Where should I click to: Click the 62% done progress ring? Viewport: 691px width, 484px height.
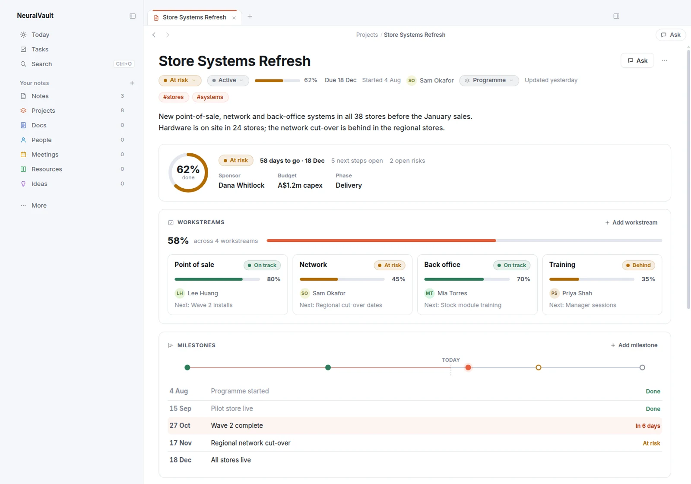(x=188, y=173)
